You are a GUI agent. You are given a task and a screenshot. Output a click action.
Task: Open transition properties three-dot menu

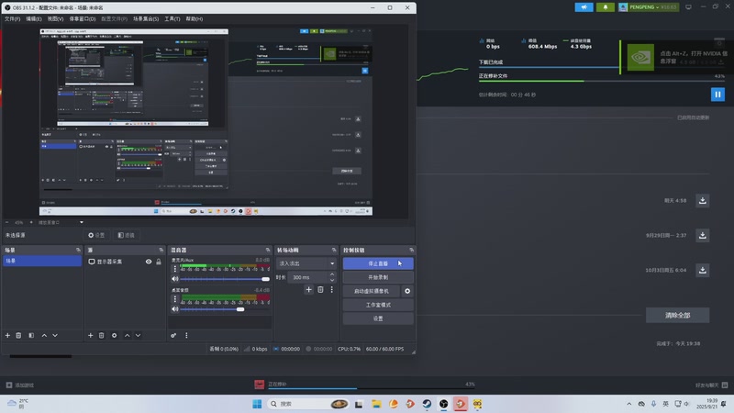[x=332, y=290]
